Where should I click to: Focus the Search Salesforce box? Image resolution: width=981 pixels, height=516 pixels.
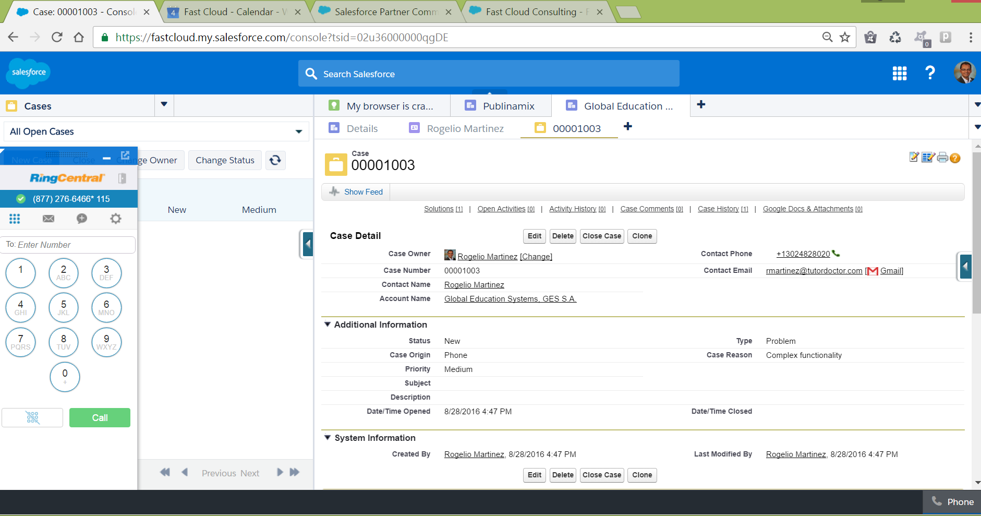[489, 74]
